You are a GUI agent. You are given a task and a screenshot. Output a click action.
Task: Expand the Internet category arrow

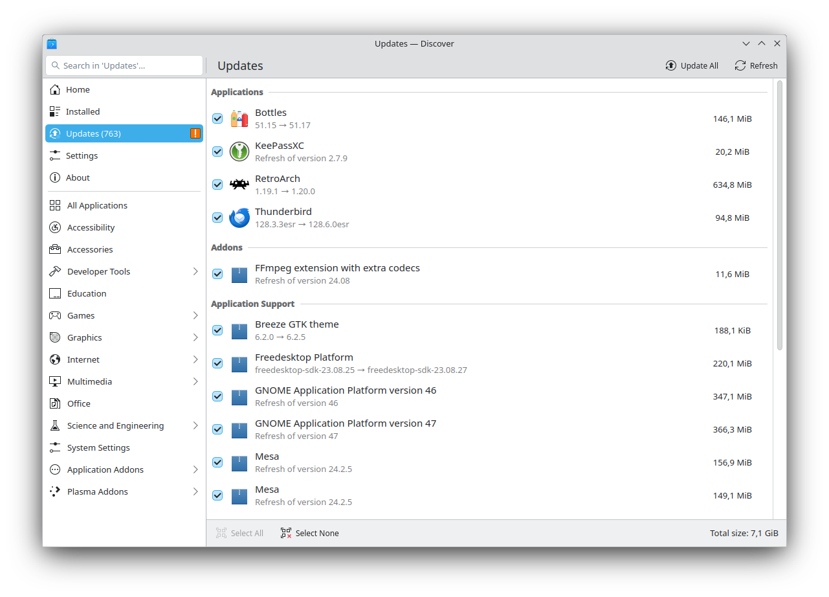195,359
